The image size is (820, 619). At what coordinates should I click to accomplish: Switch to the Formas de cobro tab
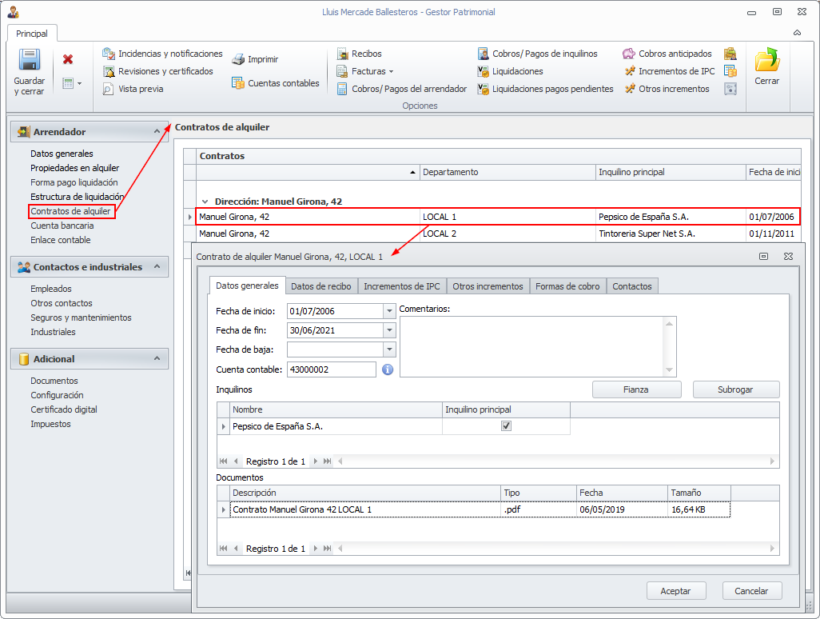[x=567, y=286]
